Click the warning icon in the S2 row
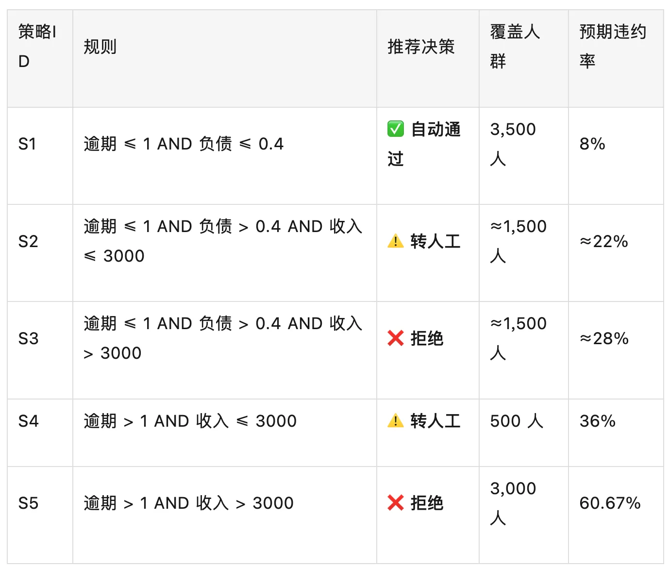 pos(396,241)
